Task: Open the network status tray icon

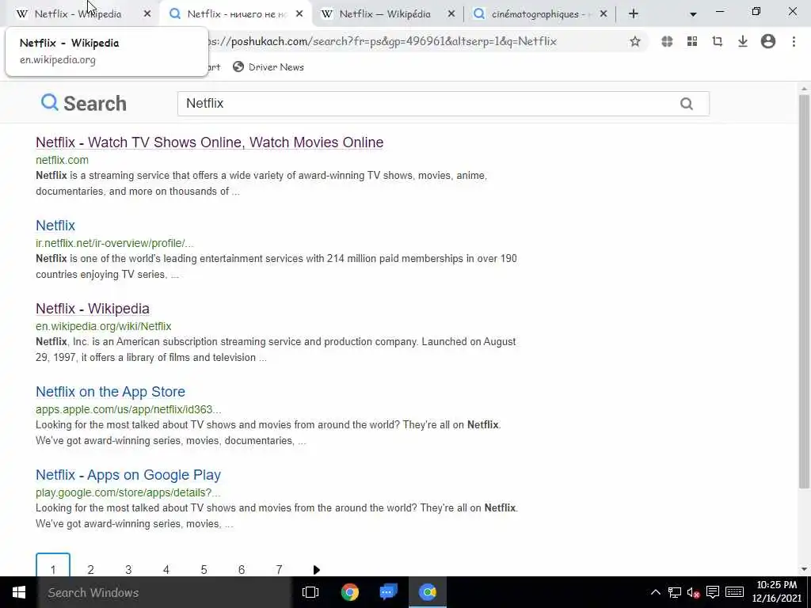Action: point(675,592)
